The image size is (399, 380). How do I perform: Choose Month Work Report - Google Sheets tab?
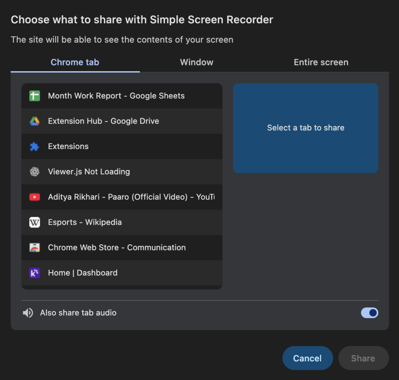pyautogui.click(x=116, y=96)
